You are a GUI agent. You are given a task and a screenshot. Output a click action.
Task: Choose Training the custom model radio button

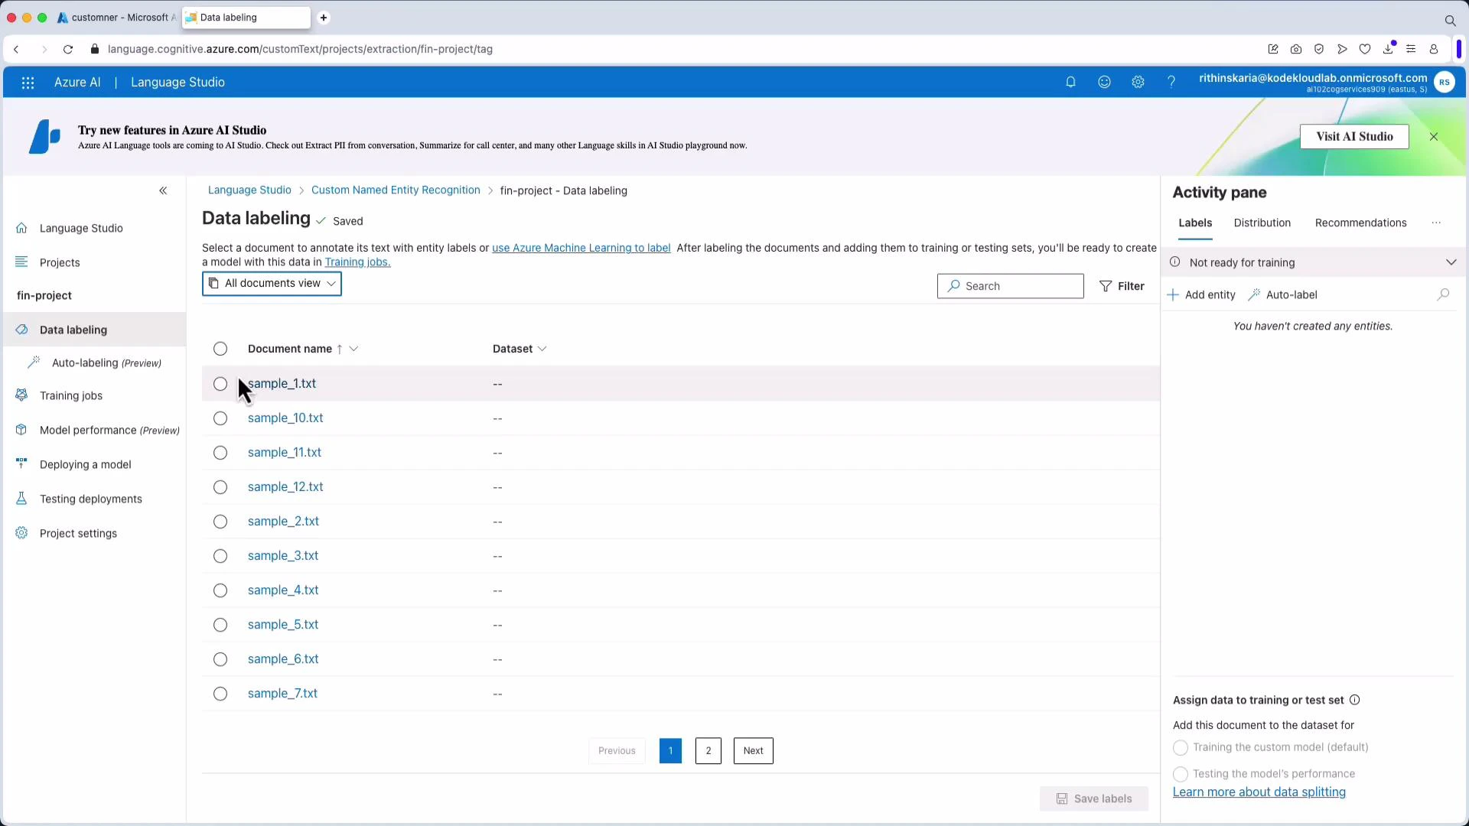[x=1180, y=748]
